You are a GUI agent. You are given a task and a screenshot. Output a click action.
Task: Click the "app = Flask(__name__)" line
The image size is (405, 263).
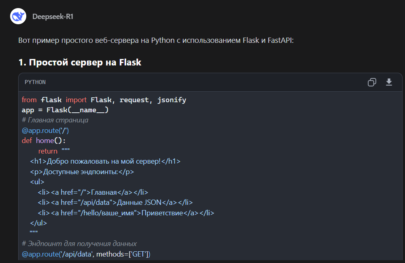click(x=65, y=110)
